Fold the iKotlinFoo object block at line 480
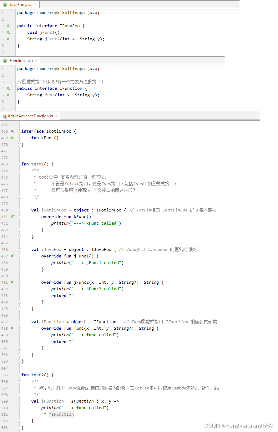Screen dimensions: 278x432 (x=19, y=210)
